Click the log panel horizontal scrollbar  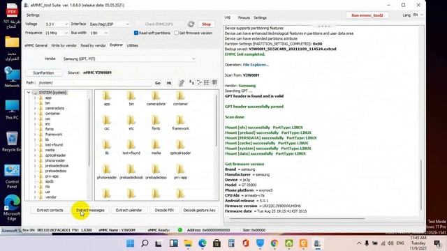[298, 218]
